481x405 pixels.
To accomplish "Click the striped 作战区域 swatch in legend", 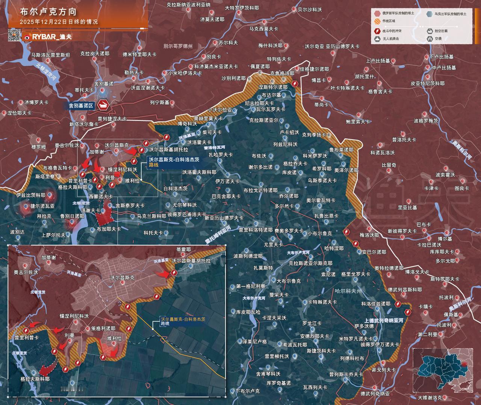I will click(x=377, y=21).
